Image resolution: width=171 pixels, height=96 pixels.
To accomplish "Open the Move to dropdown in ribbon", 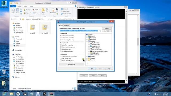I will click(x=28, y=10).
